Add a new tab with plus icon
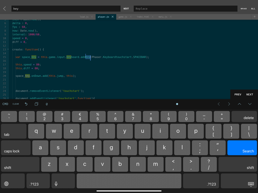This screenshot has height=193, width=258. click(x=254, y=17)
